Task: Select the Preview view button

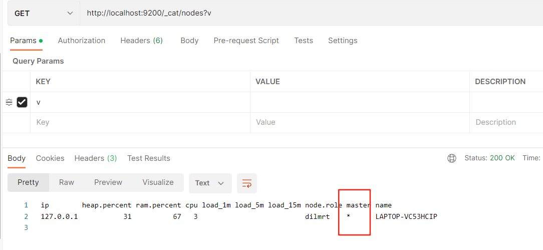Action: (x=108, y=182)
